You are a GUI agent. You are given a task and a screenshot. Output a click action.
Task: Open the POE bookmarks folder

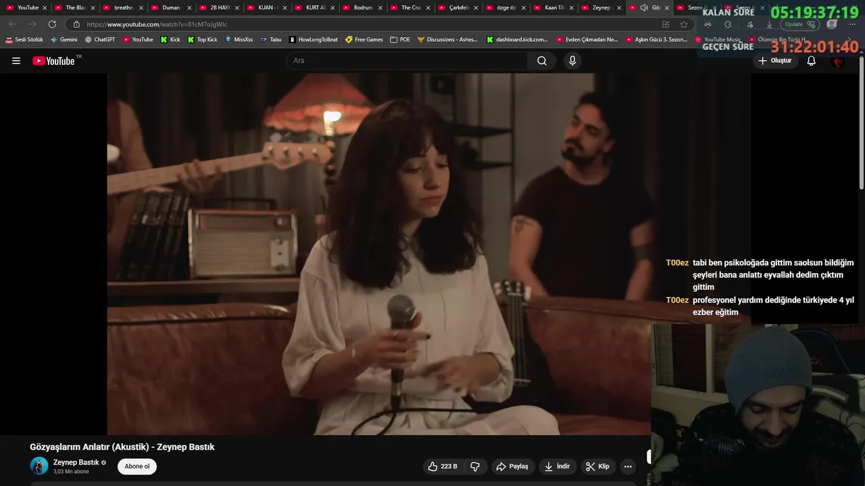[x=400, y=40]
